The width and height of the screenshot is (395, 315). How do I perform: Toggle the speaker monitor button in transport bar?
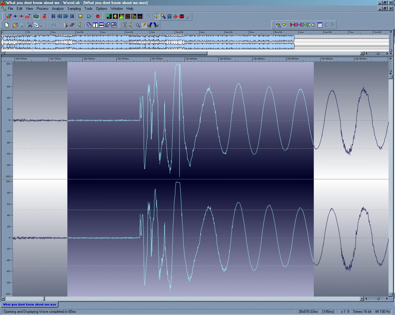(156, 16)
